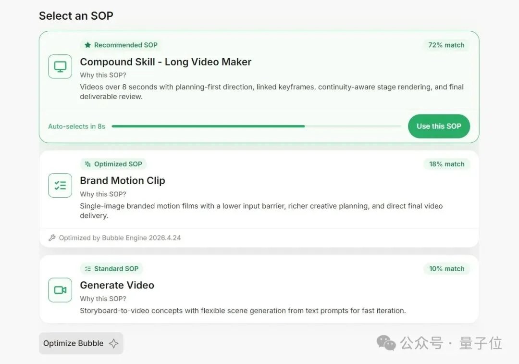
Task: Select the Compound Skill - Long Video Maker title
Action: (165, 62)
